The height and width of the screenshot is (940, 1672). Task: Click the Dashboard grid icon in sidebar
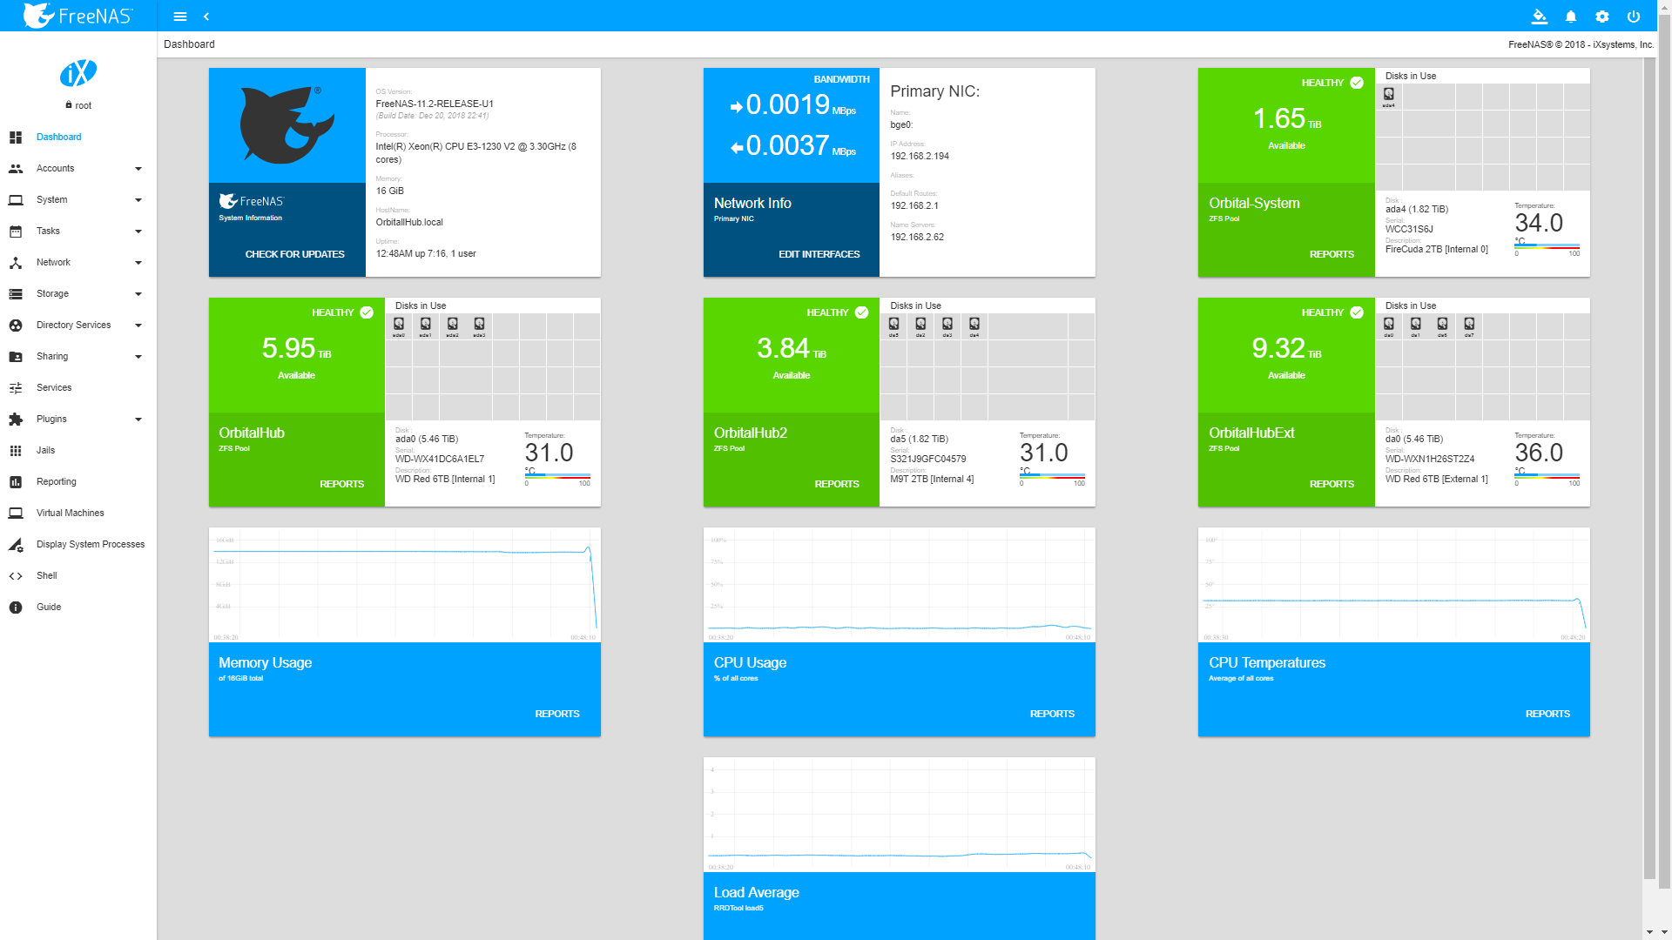(x=16, y=138)
